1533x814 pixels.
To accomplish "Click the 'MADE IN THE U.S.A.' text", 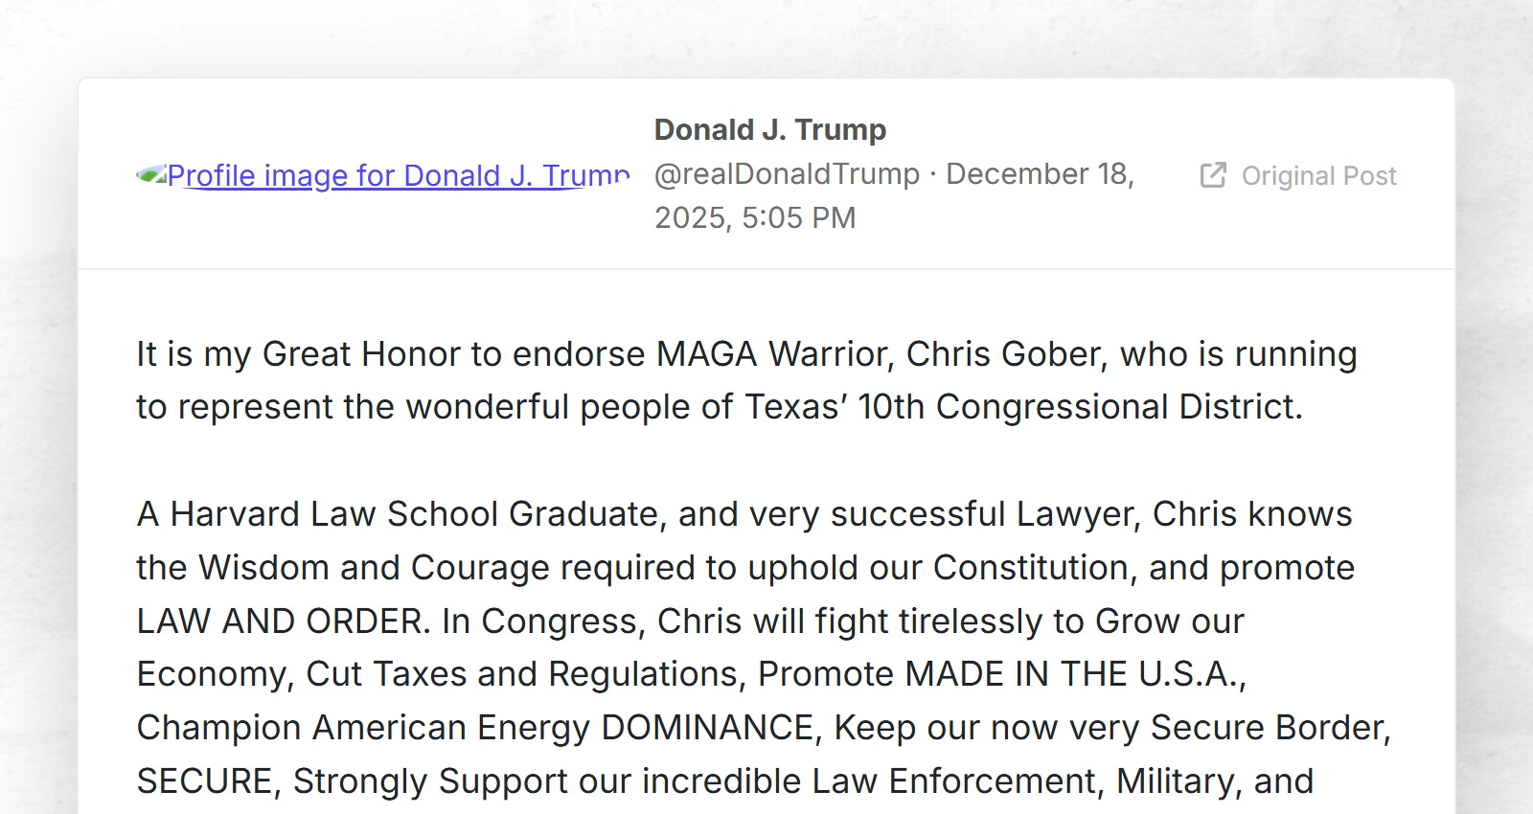I will coord(1073,674).
